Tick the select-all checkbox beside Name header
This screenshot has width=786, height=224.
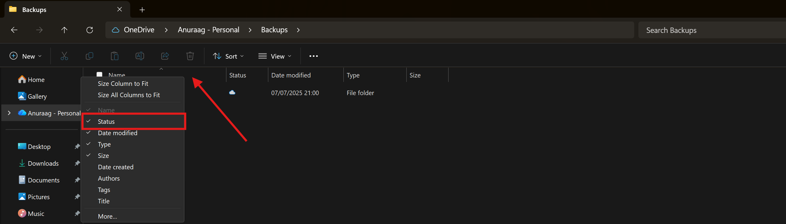(x=99, y=75)
